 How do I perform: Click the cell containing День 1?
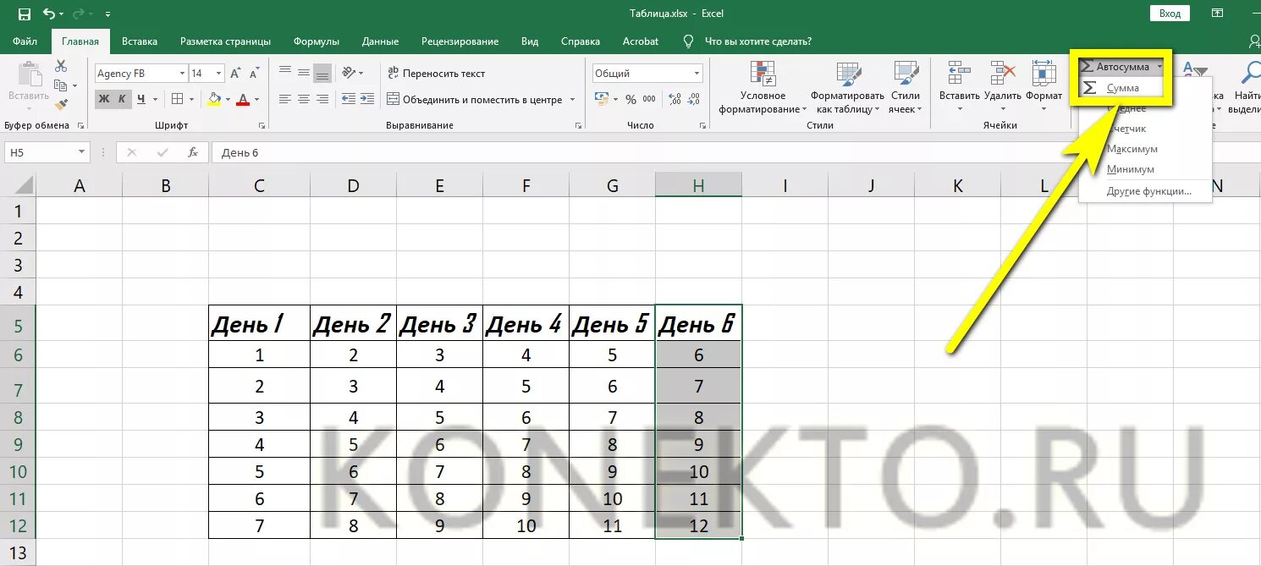tap(259, 323)
